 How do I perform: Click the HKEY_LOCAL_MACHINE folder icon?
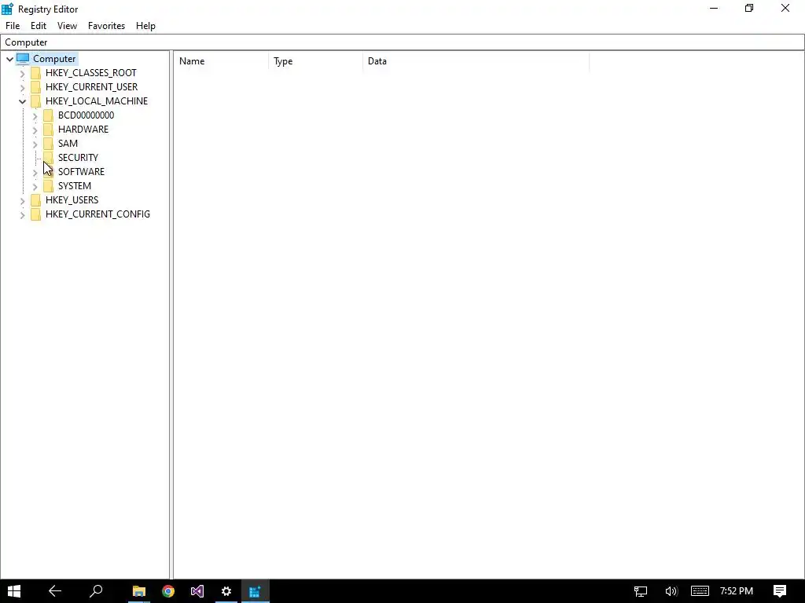(x=36, y=101)
